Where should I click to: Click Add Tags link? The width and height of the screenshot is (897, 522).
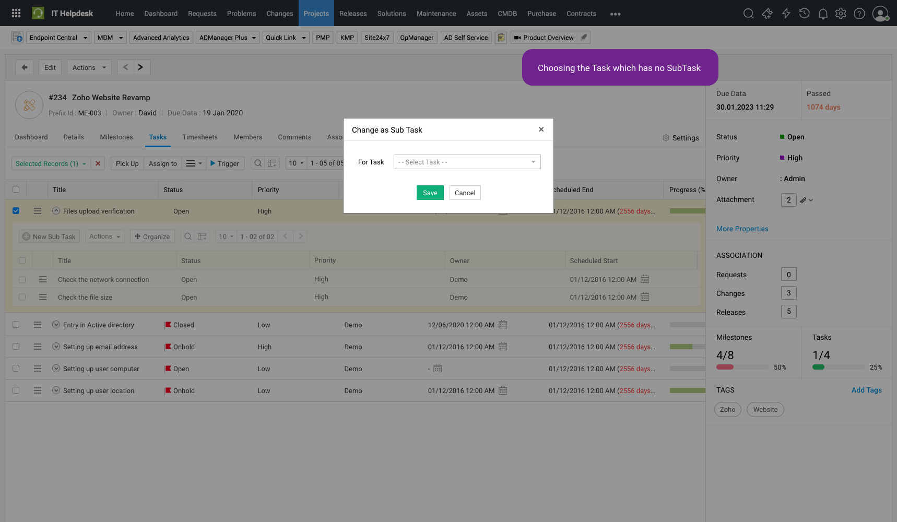866,390
